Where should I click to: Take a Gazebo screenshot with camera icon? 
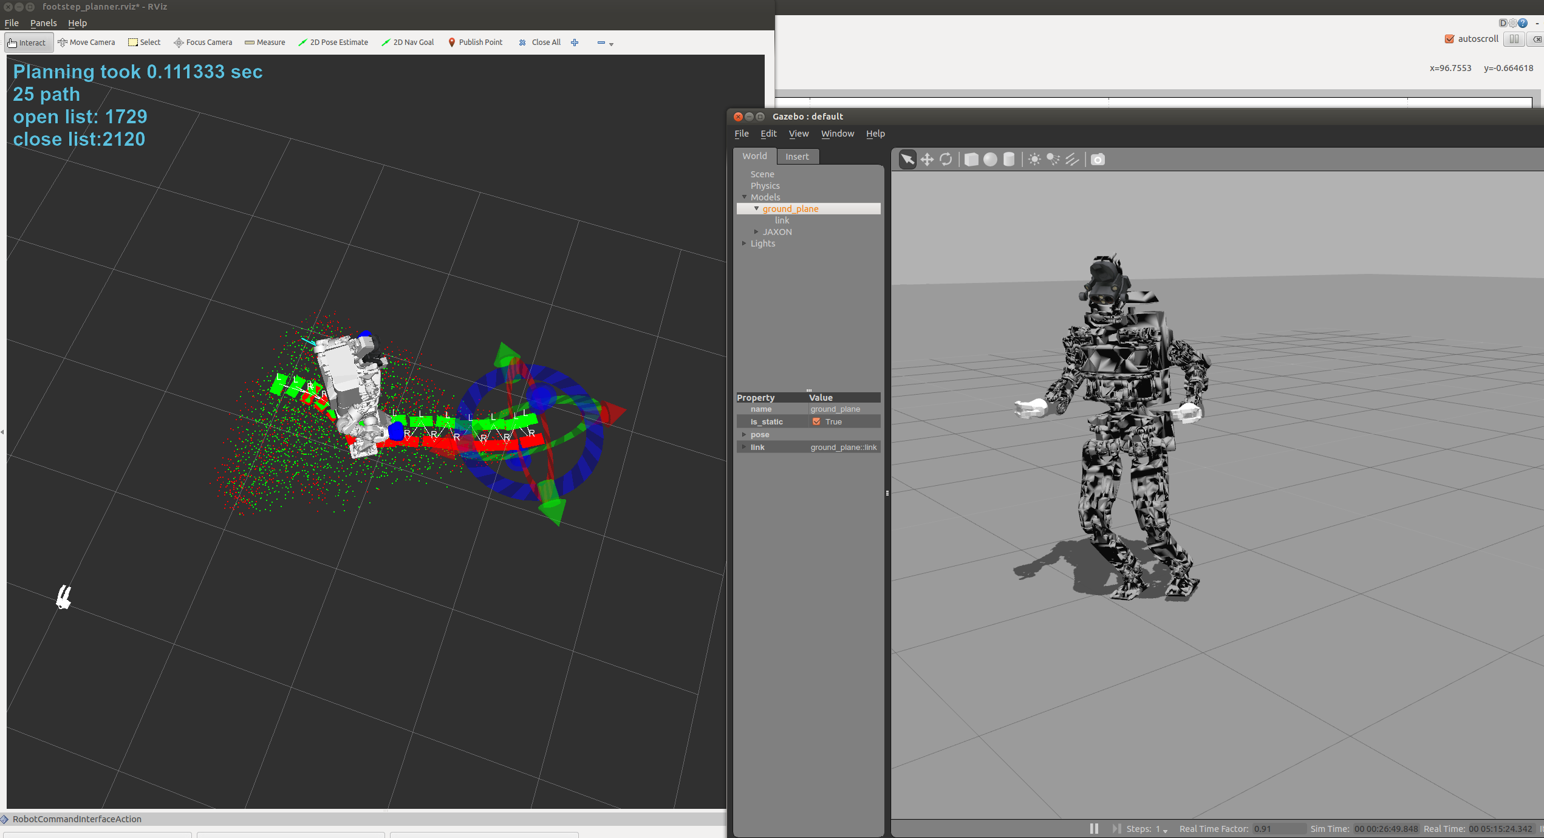pyautogui.click(x=1098, y=160)
